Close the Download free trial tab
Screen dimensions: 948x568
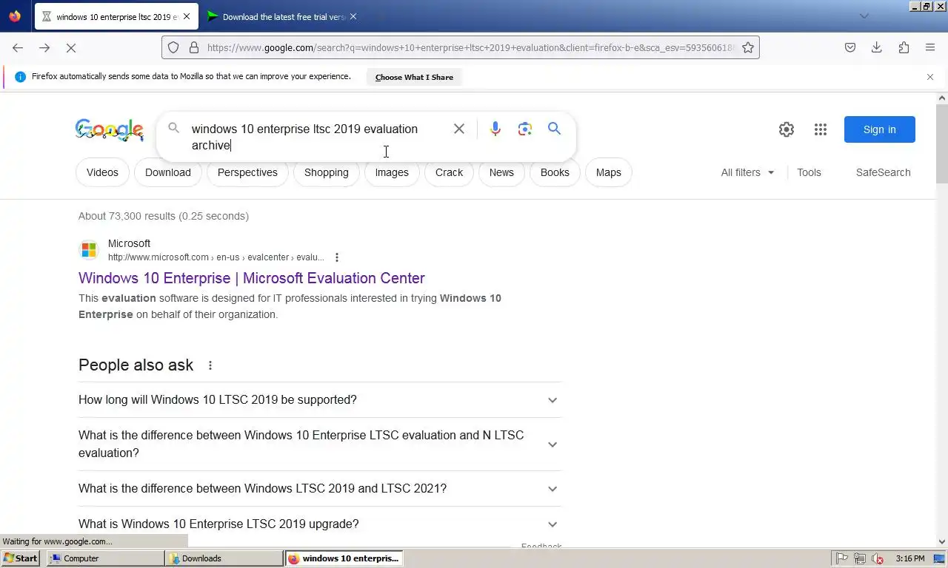tap(353, 16)
